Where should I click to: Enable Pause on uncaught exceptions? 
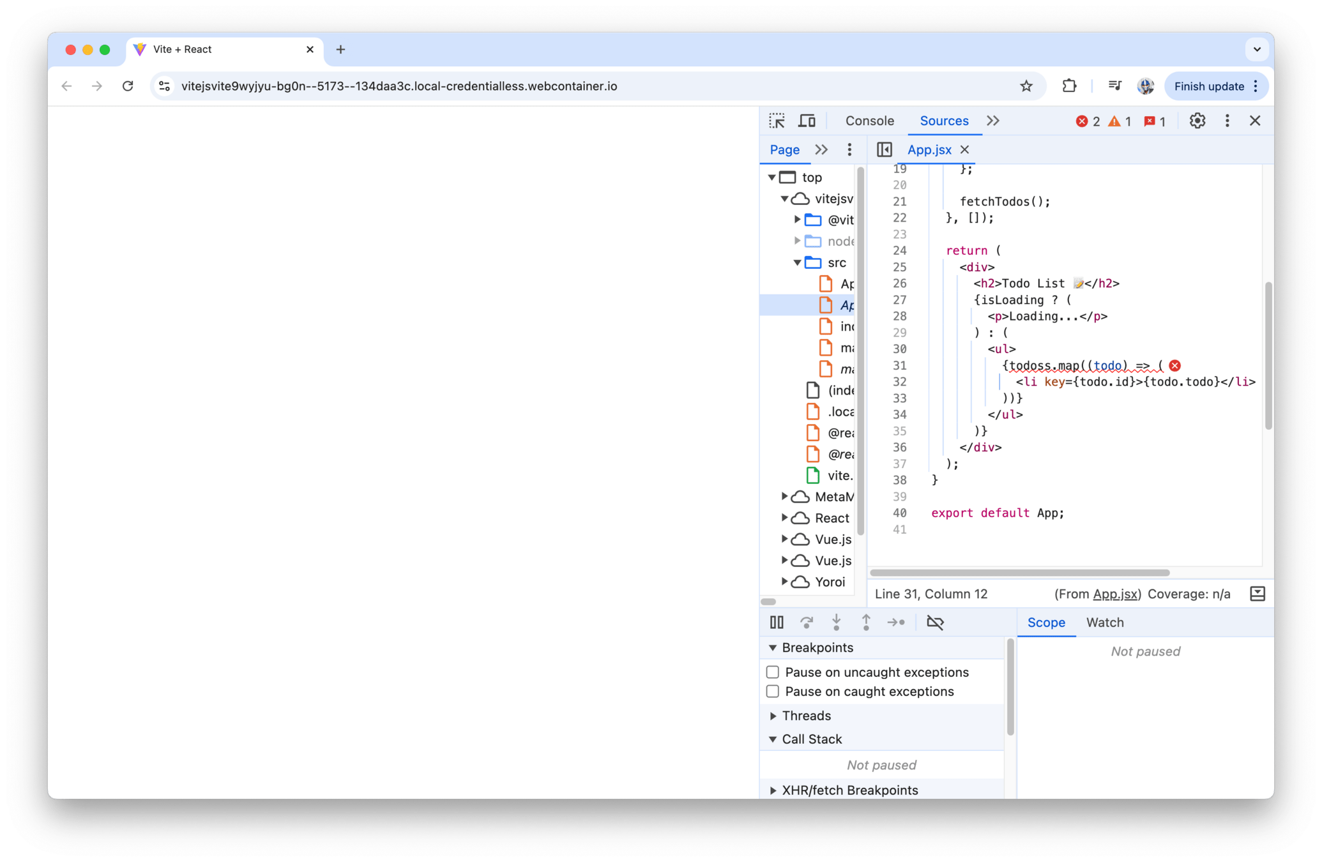(x=773, y=672)
